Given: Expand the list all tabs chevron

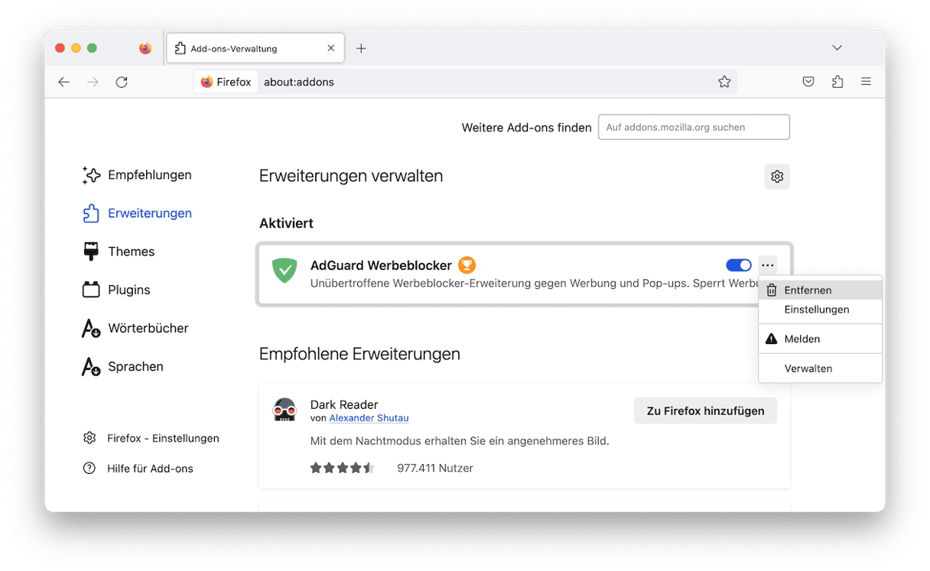Looking at the screenshot, I should pos(837,48).
